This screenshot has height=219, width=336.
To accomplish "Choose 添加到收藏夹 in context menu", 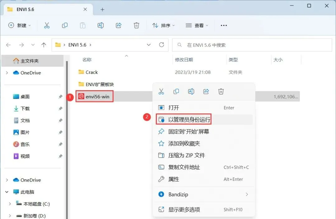I will (204, 143).
